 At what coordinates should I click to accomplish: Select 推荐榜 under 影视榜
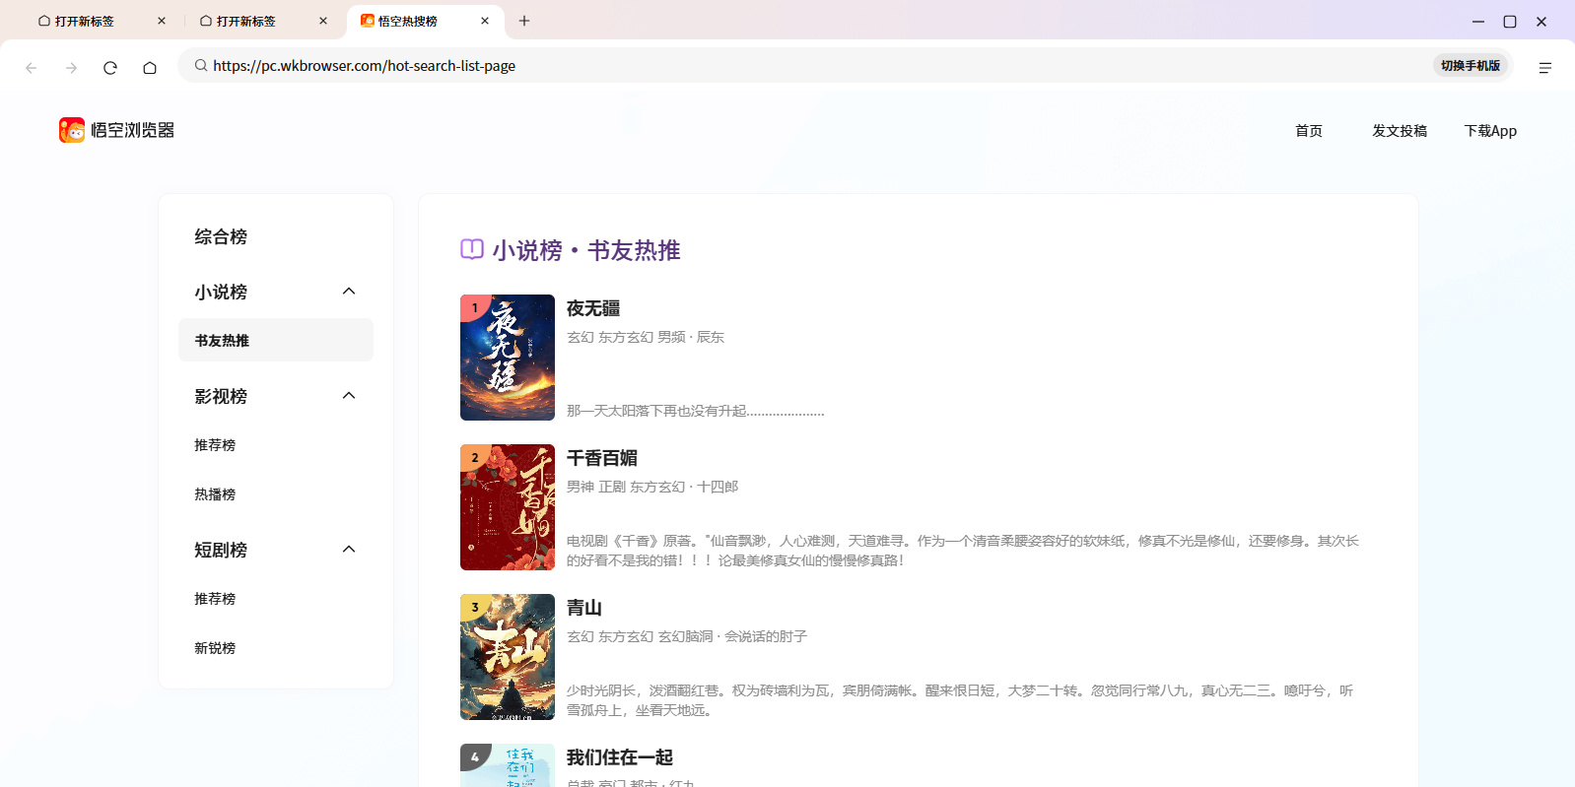coord(215,445)
